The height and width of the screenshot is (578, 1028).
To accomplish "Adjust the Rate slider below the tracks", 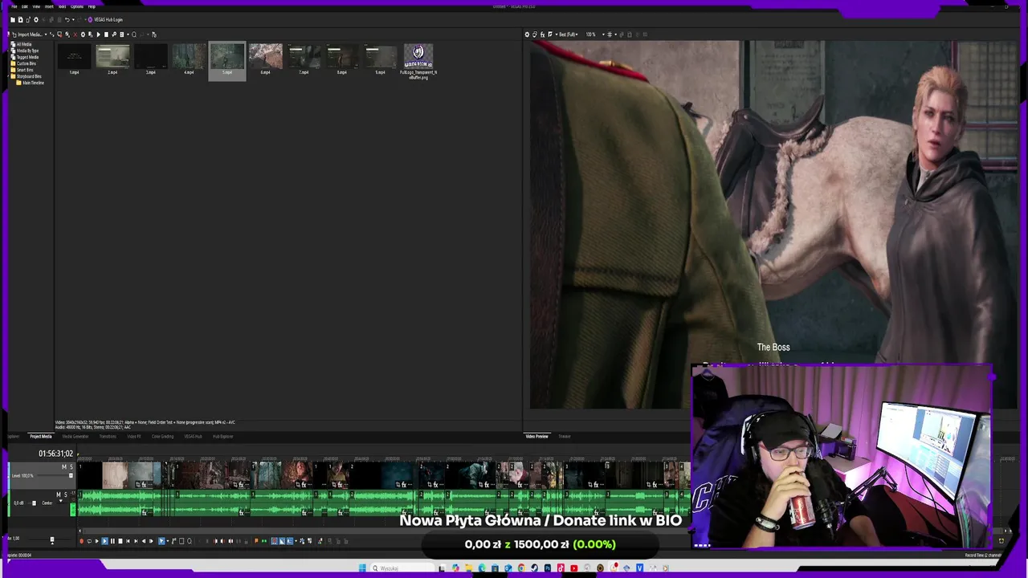I will click(52, 540).
